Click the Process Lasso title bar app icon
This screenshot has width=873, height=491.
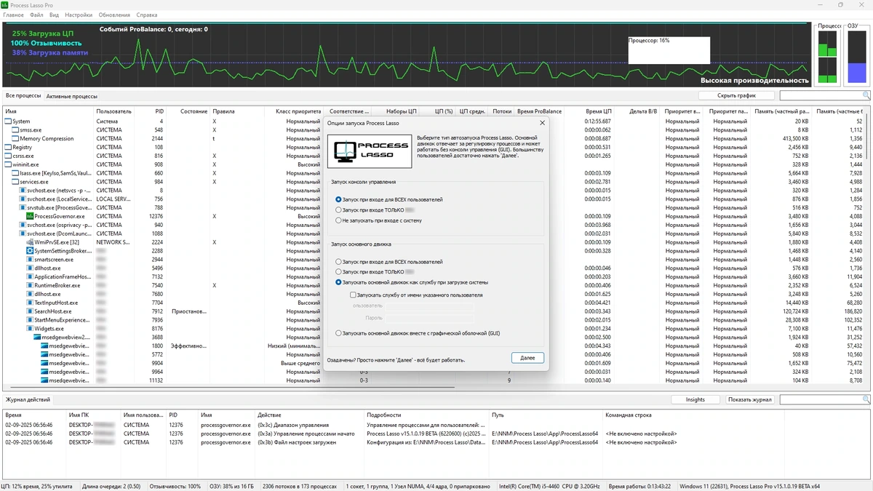(x=5, y=5)
